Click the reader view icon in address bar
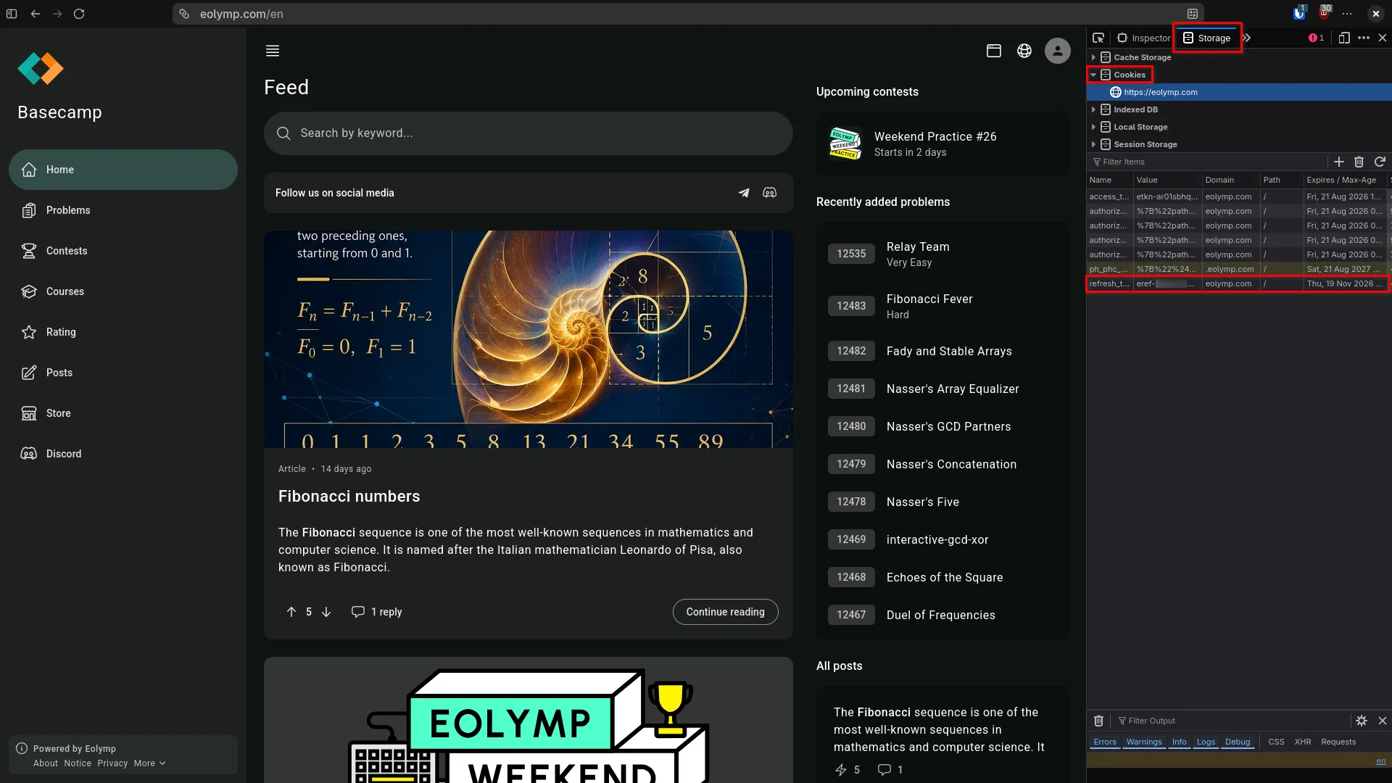The width and height of the screenshot is (1392, 783). [x=1193, y=14]
